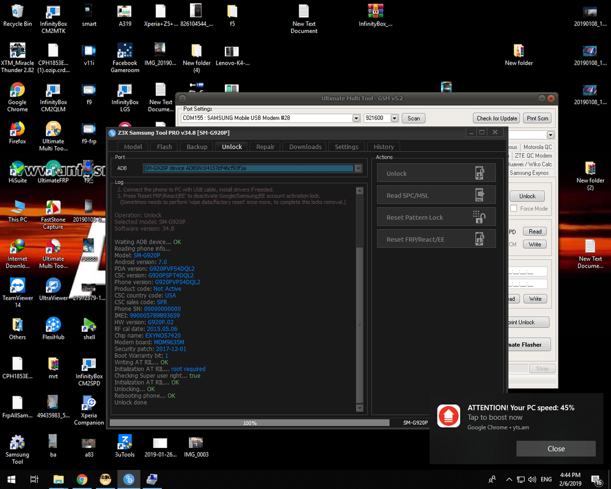611x489 pixels.
Task: Open XTM_Miracle Thunder 2.82 icon
Action: tap(17, 59)
